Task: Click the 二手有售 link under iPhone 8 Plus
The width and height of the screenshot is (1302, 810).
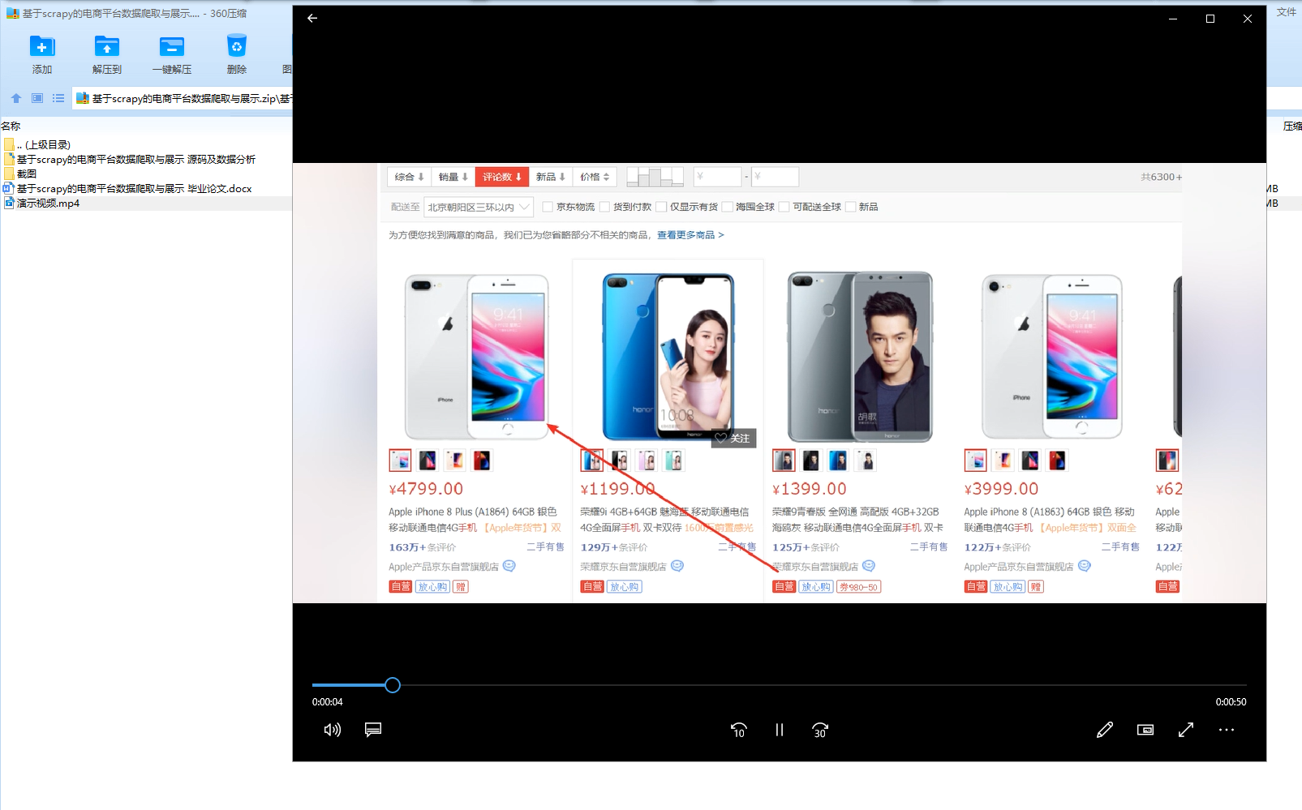Action: 545,547
